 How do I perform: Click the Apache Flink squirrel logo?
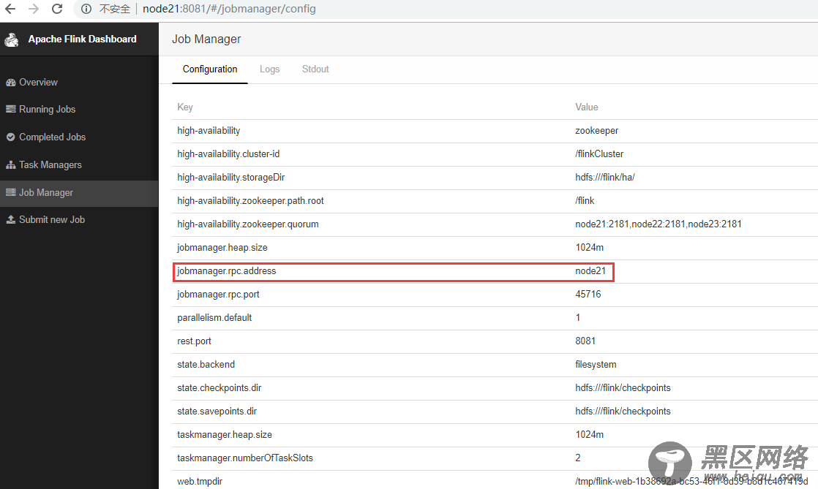12,39
